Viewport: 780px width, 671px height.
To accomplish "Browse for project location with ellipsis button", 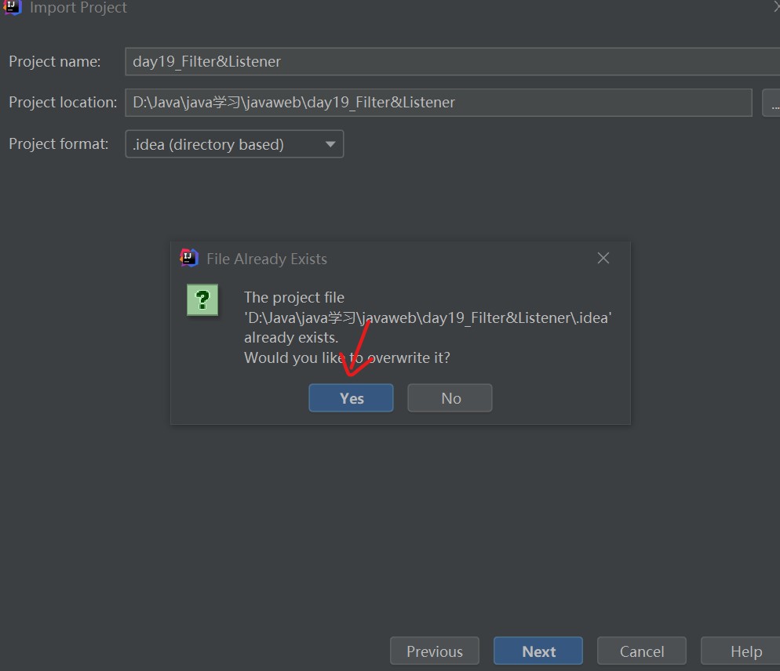I will pyautogui.click(x=771, y=103).
